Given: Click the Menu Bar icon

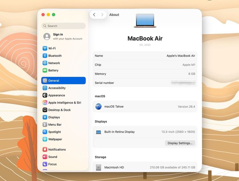Looking at the screenshot, I should 45,125.
